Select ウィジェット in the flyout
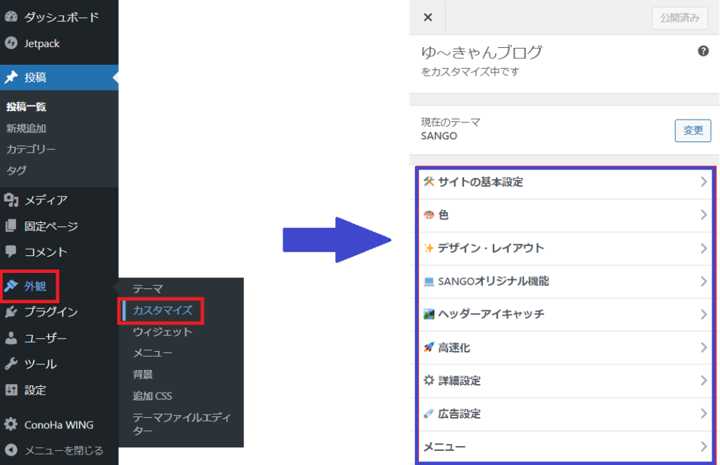This screenshot has width=720, height=465. 162,332
